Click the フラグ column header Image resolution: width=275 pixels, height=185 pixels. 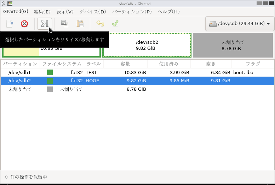[253, 64]
